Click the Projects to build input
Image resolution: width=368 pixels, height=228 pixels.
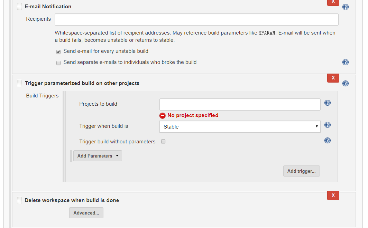240,105
